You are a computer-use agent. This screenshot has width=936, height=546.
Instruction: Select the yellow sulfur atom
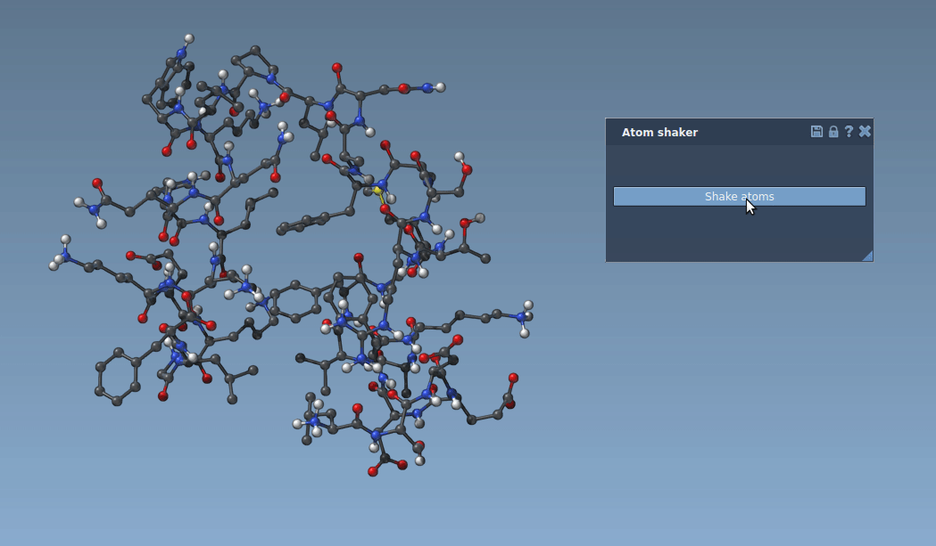[378, 191]
